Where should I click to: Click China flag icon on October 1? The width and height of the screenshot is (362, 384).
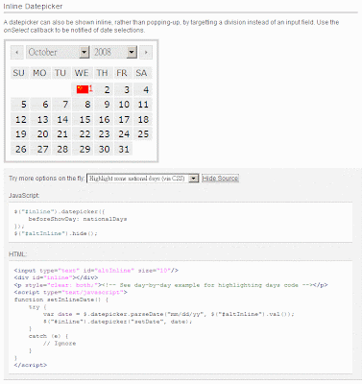83,89
